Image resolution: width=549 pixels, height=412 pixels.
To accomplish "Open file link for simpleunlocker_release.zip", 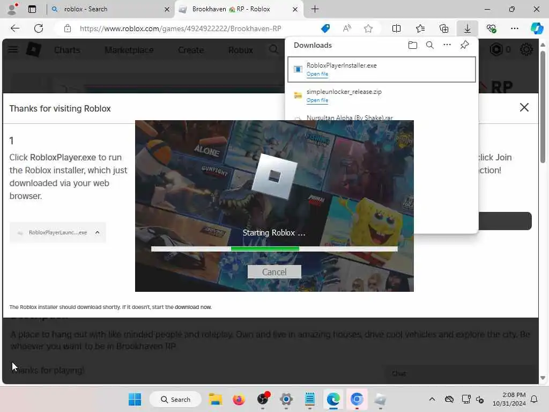I will point(317,100).
